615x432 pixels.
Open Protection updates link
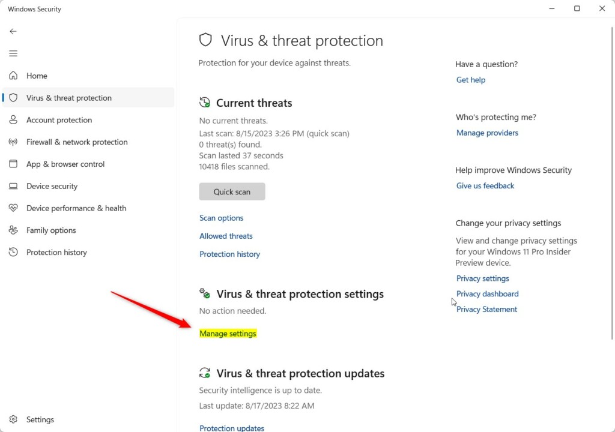point(232,428)
